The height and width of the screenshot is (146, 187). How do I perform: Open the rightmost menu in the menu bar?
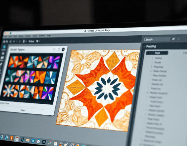click(49, 36)
